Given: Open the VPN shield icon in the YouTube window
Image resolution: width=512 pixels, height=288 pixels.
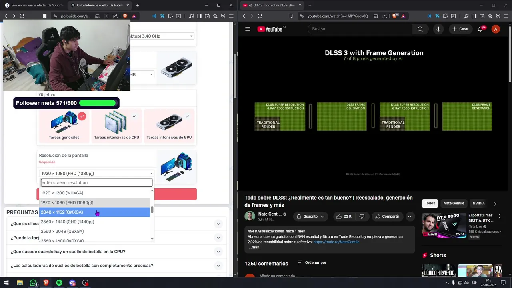Looking at the screenshot, I should click(x=498, y=16).
